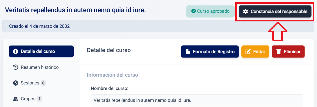
Task: Click the document icon on Formato de Registro
Action: point(188,51)
